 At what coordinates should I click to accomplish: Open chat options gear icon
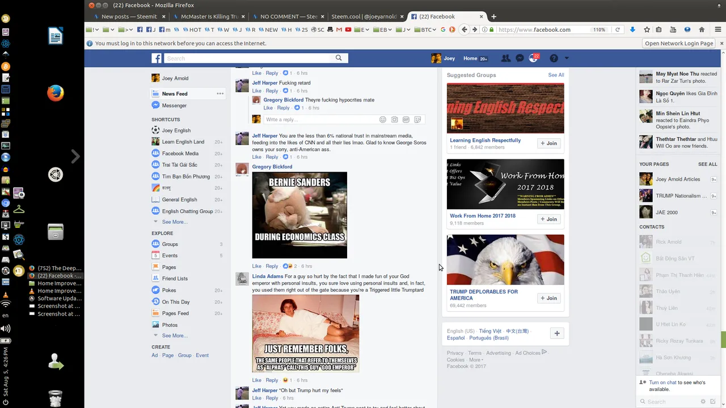(703, 401)
